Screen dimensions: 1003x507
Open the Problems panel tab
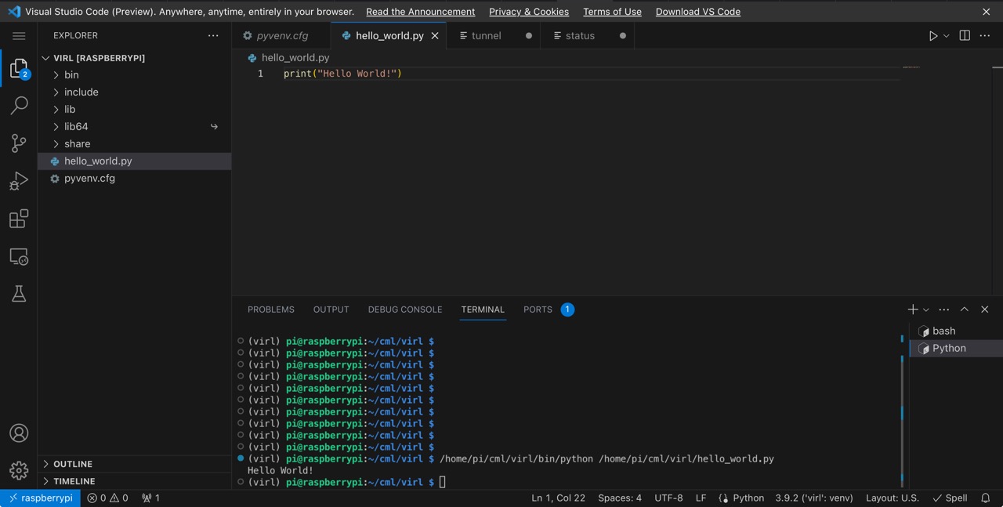click(271, 310)
